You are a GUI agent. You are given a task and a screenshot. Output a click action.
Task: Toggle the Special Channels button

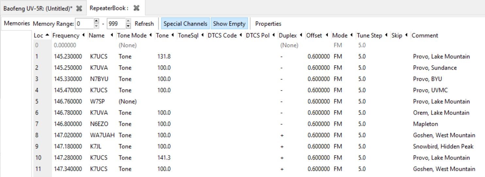[185, 23]
